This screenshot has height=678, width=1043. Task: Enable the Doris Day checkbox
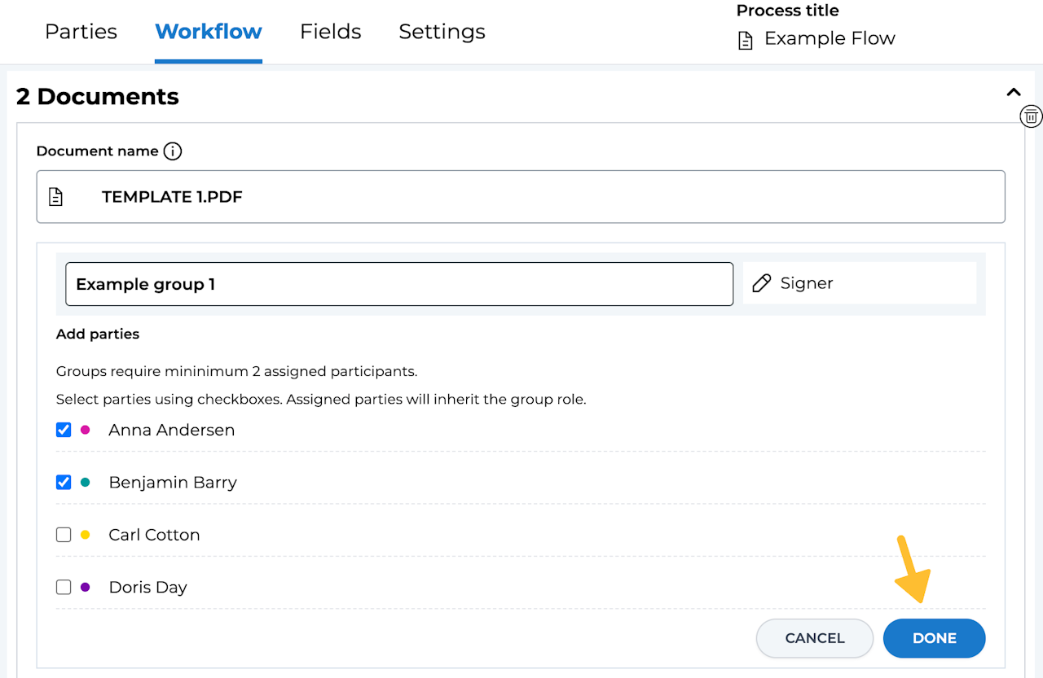(x=64, y=587)
